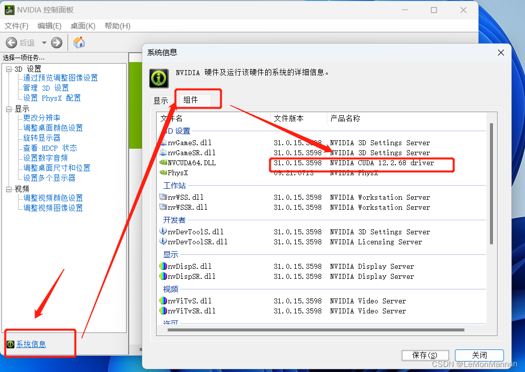Open 旋转显示器 task
The width and height of the screenshot is (525, 372).
pyautogui.click(x=42, y=138)
